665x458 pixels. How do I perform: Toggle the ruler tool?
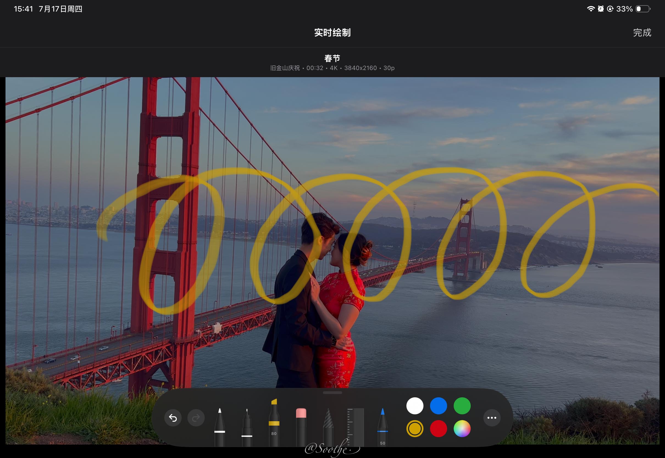pyautogui.click(x=356, y=426)
